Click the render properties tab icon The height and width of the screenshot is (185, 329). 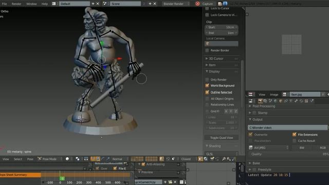click(x=260, y=101)
